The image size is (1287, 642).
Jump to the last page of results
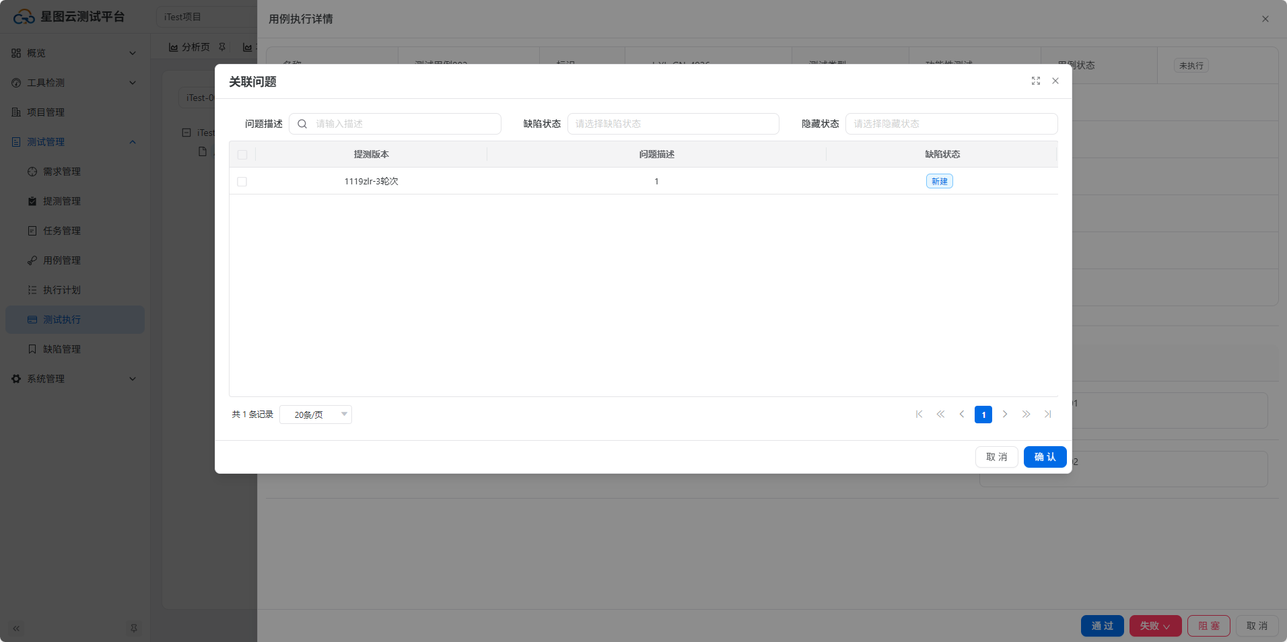click(1047, 415)
